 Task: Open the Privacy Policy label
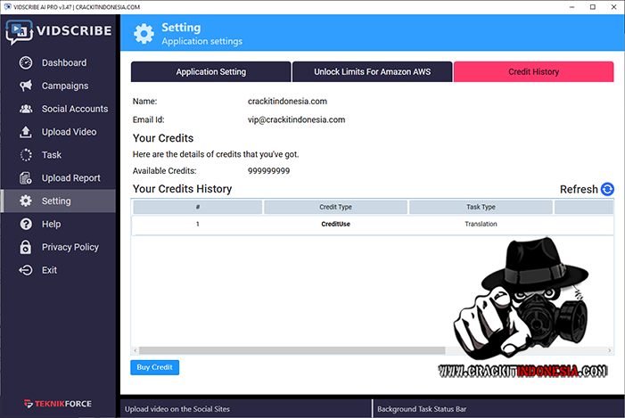tap(70, 247)
